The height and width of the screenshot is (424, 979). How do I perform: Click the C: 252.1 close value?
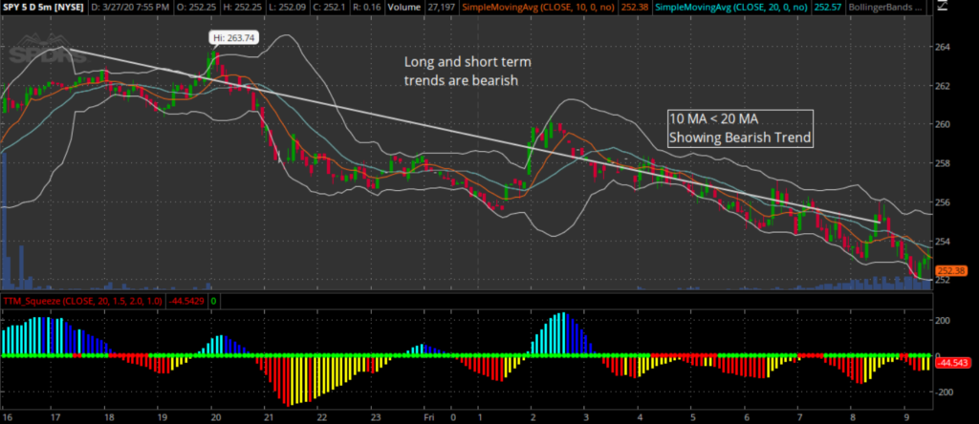(x=327, y=8)
